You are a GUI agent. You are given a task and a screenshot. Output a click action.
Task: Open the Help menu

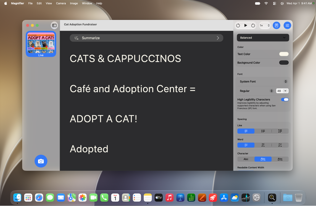(x=99, y=3)
